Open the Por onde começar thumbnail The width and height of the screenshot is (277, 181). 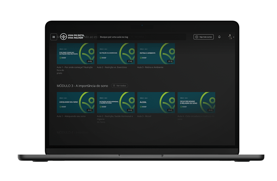(76, 54)
